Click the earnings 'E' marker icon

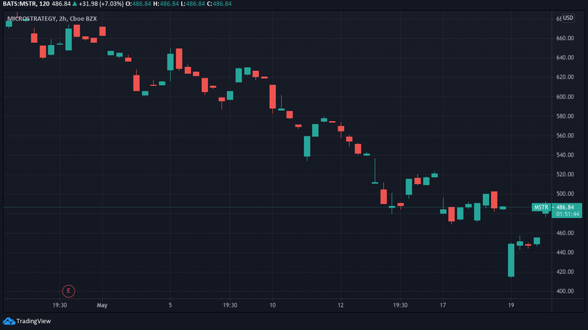[x=68, y=291]
